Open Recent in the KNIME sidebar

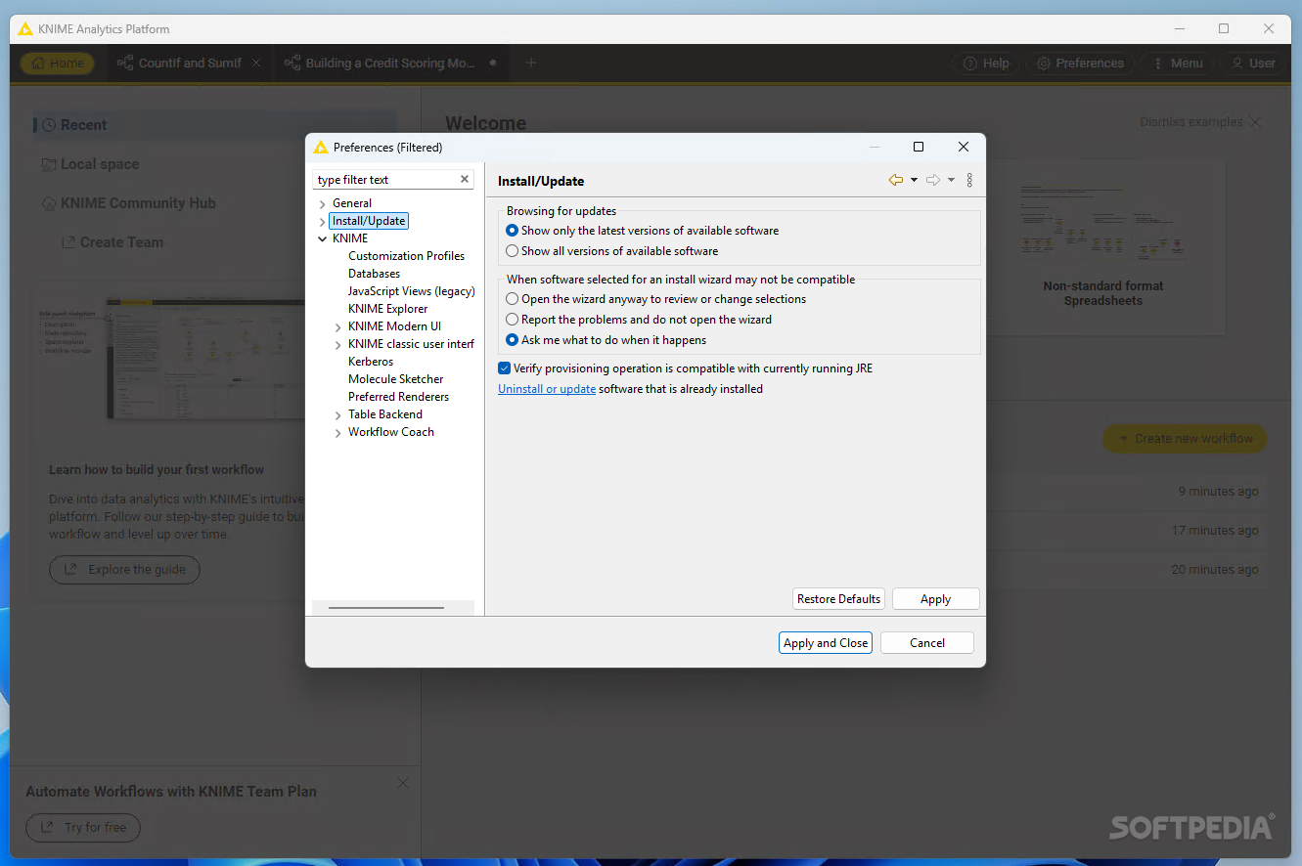coord(214,125)
